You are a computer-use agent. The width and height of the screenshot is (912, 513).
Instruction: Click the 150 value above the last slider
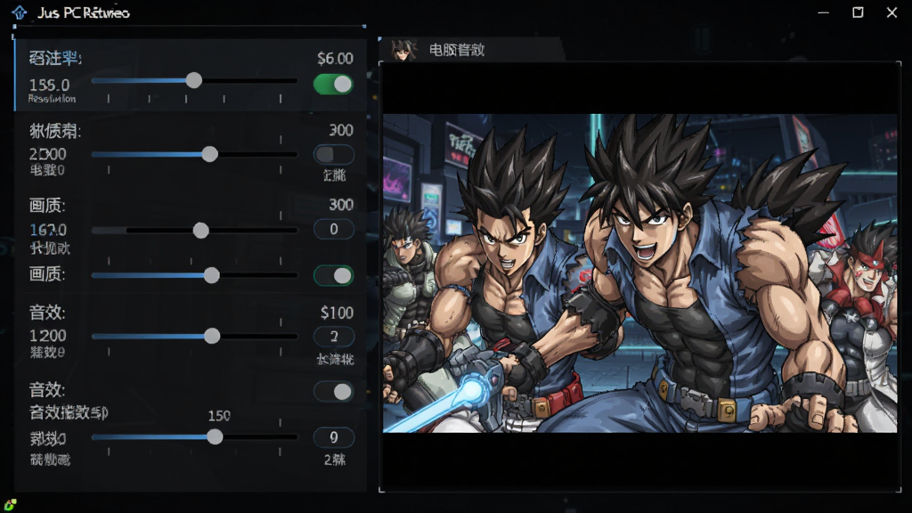219,416
